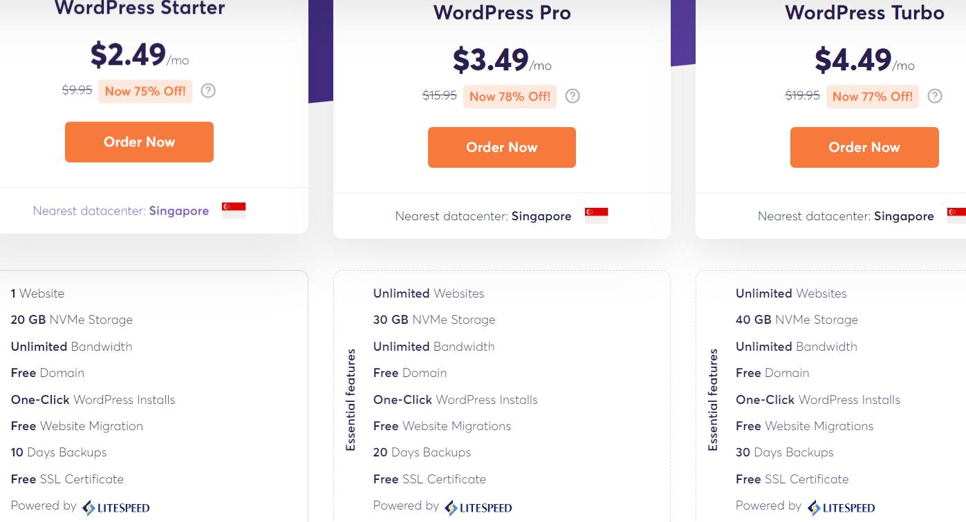This screenshot has height=522, width=966.
Task: Click the "Now 77% Off!" badge
Action: pos(872,96)
